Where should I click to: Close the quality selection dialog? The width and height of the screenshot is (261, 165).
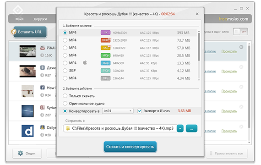tap(197, 14)
